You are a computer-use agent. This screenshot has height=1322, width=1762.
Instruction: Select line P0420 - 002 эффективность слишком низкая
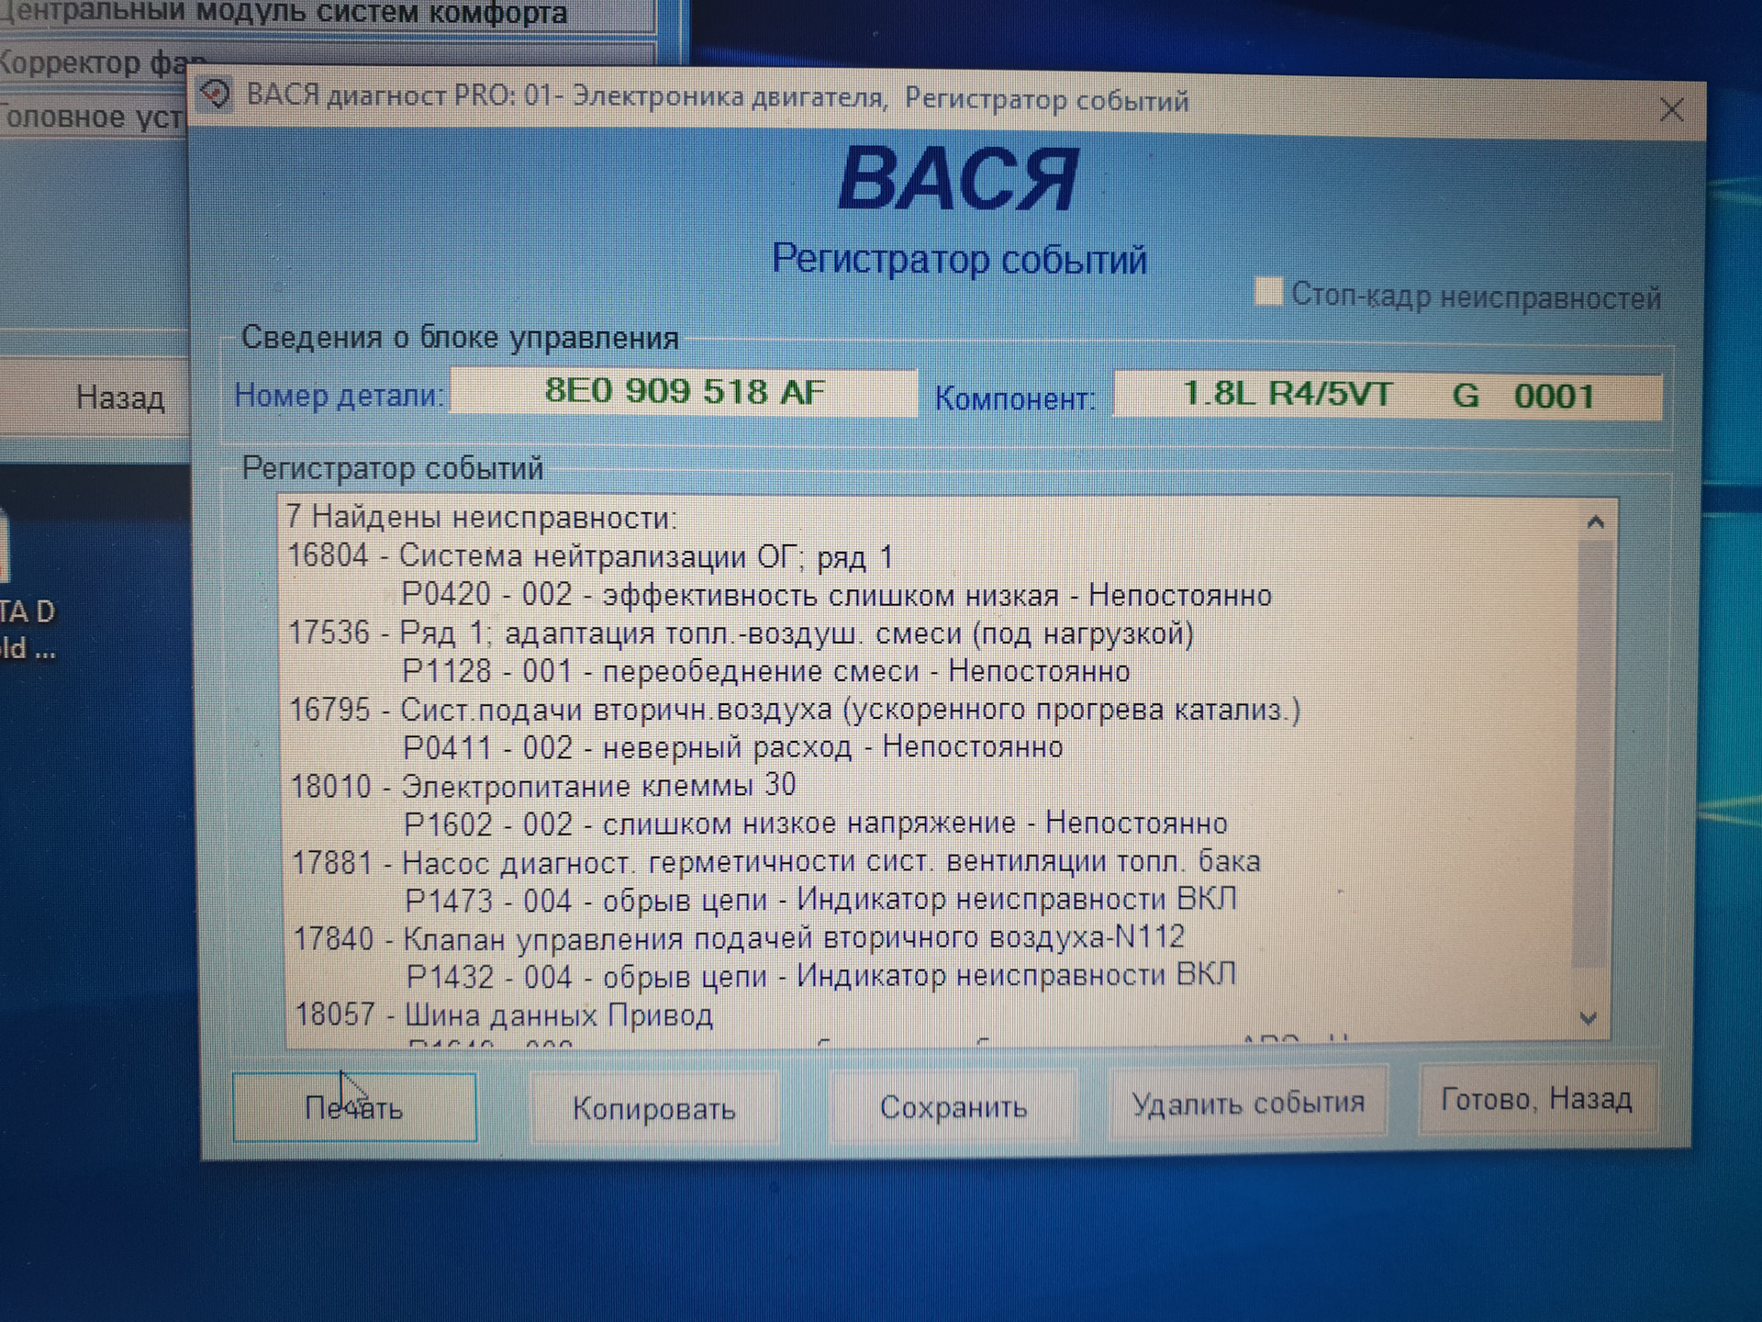pos(837,595)
